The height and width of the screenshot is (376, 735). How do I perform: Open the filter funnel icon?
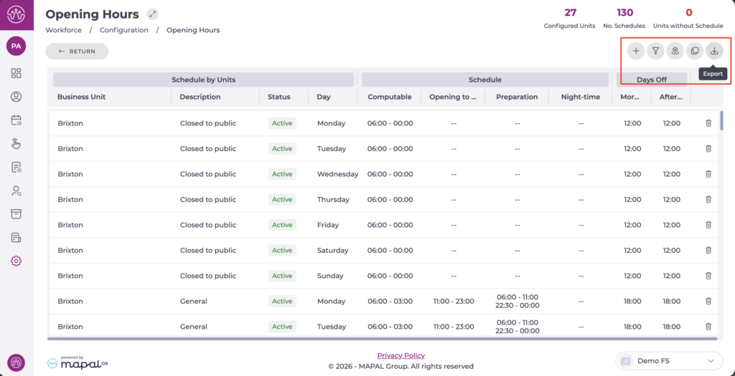point(655,51)
